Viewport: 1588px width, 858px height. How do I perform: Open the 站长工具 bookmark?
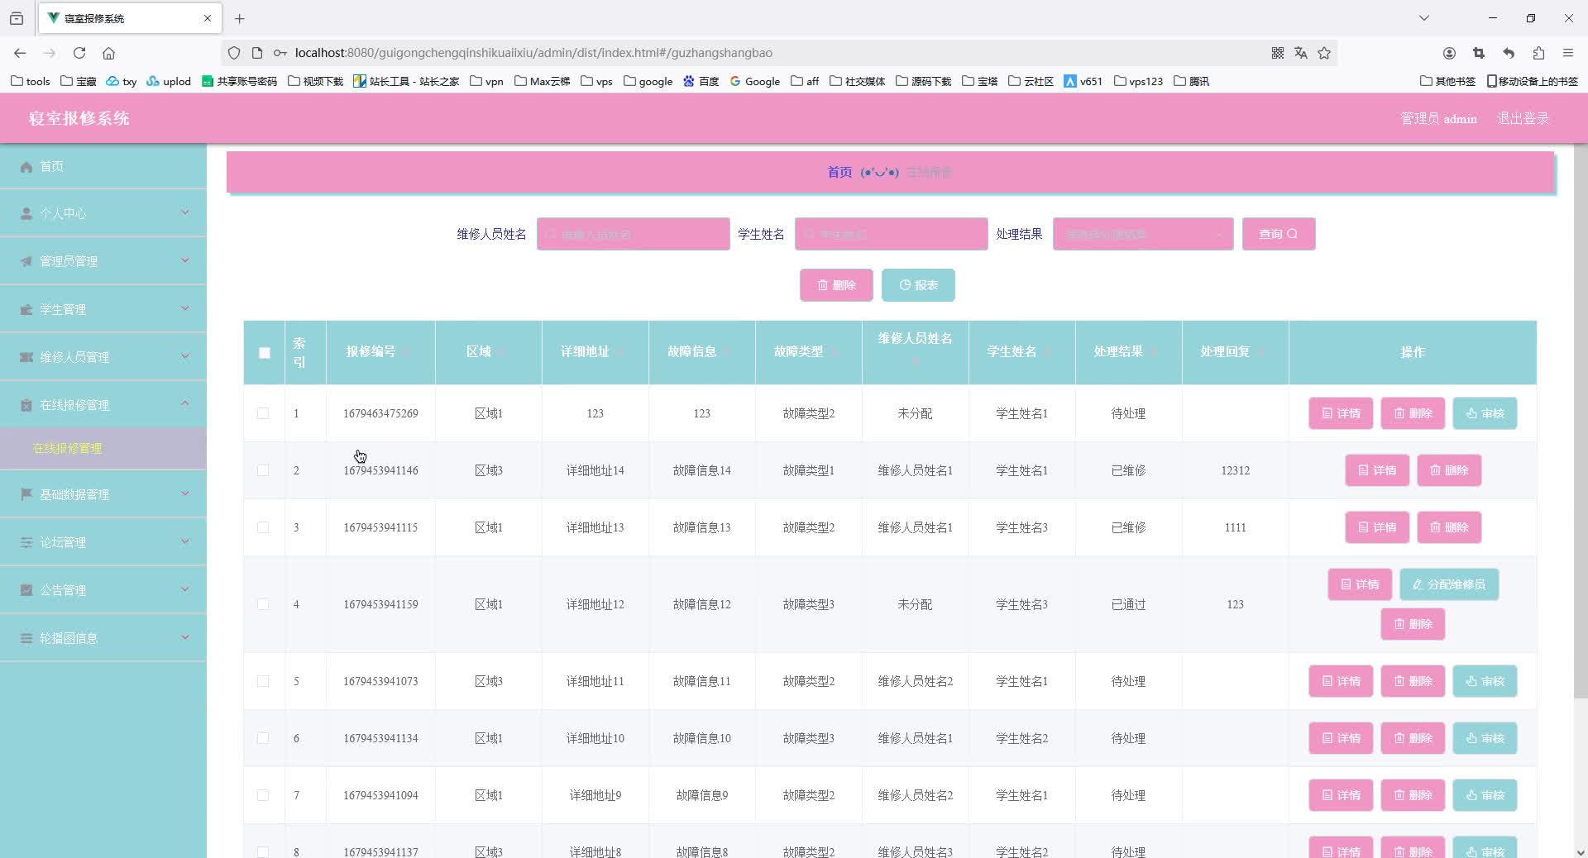pyautogui.click(x=406, y=81)
